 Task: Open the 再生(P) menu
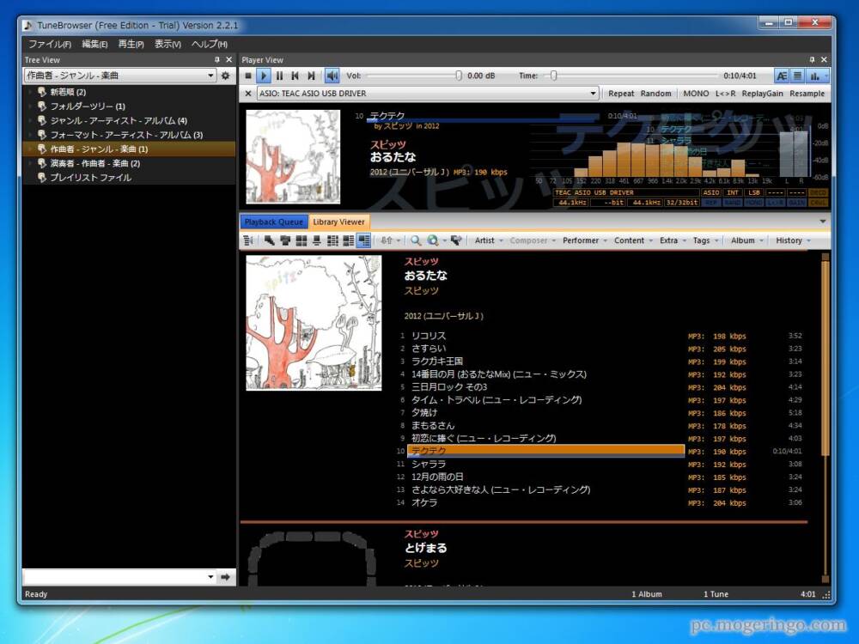coord(131,44)
